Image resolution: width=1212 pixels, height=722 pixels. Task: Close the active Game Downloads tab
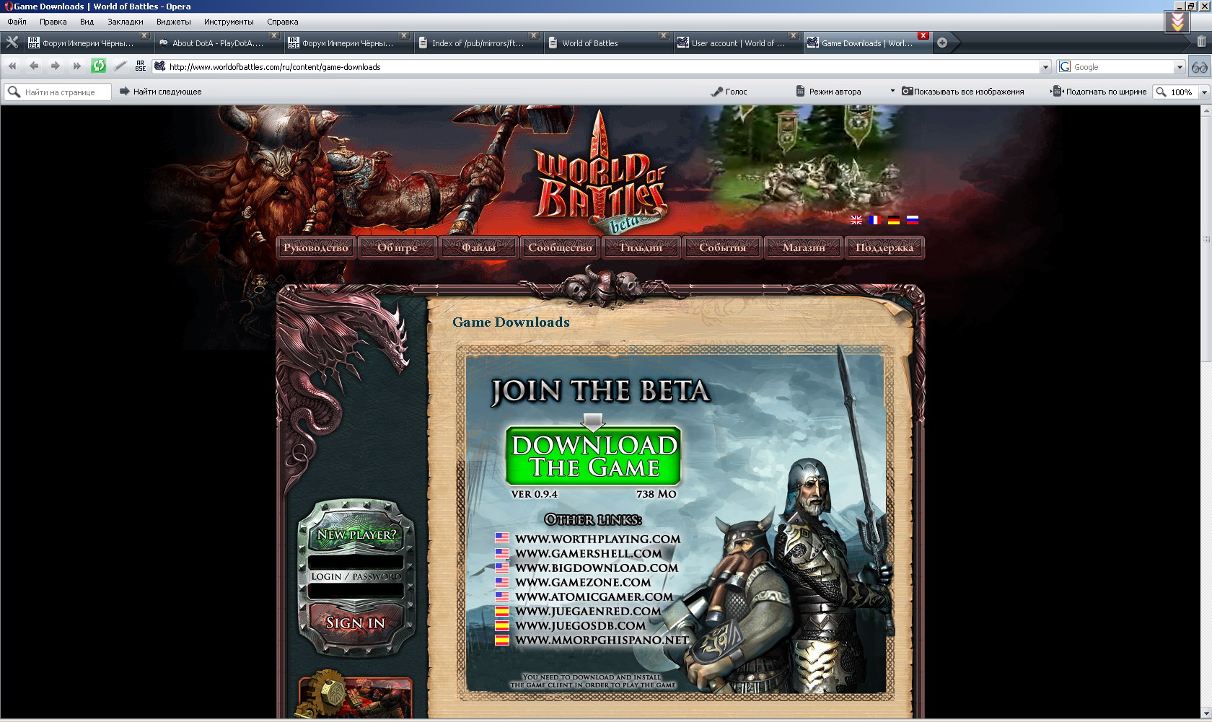click(923, 35)
